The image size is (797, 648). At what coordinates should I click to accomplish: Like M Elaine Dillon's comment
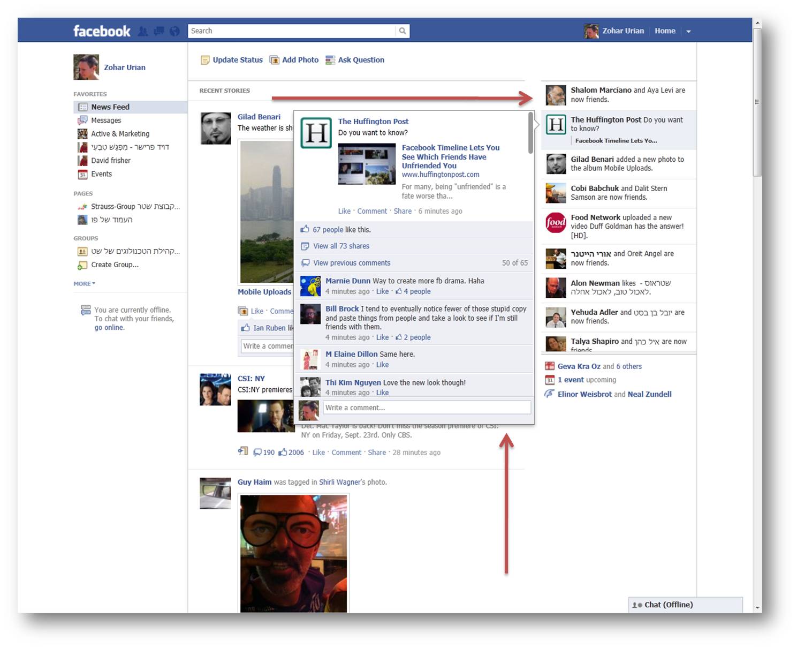(x=382, y=365)
